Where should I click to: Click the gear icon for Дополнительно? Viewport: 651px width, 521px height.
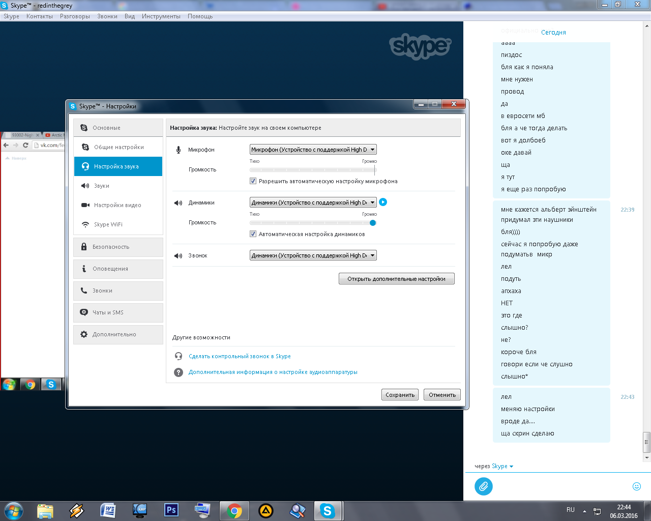[x=84, y=334]
